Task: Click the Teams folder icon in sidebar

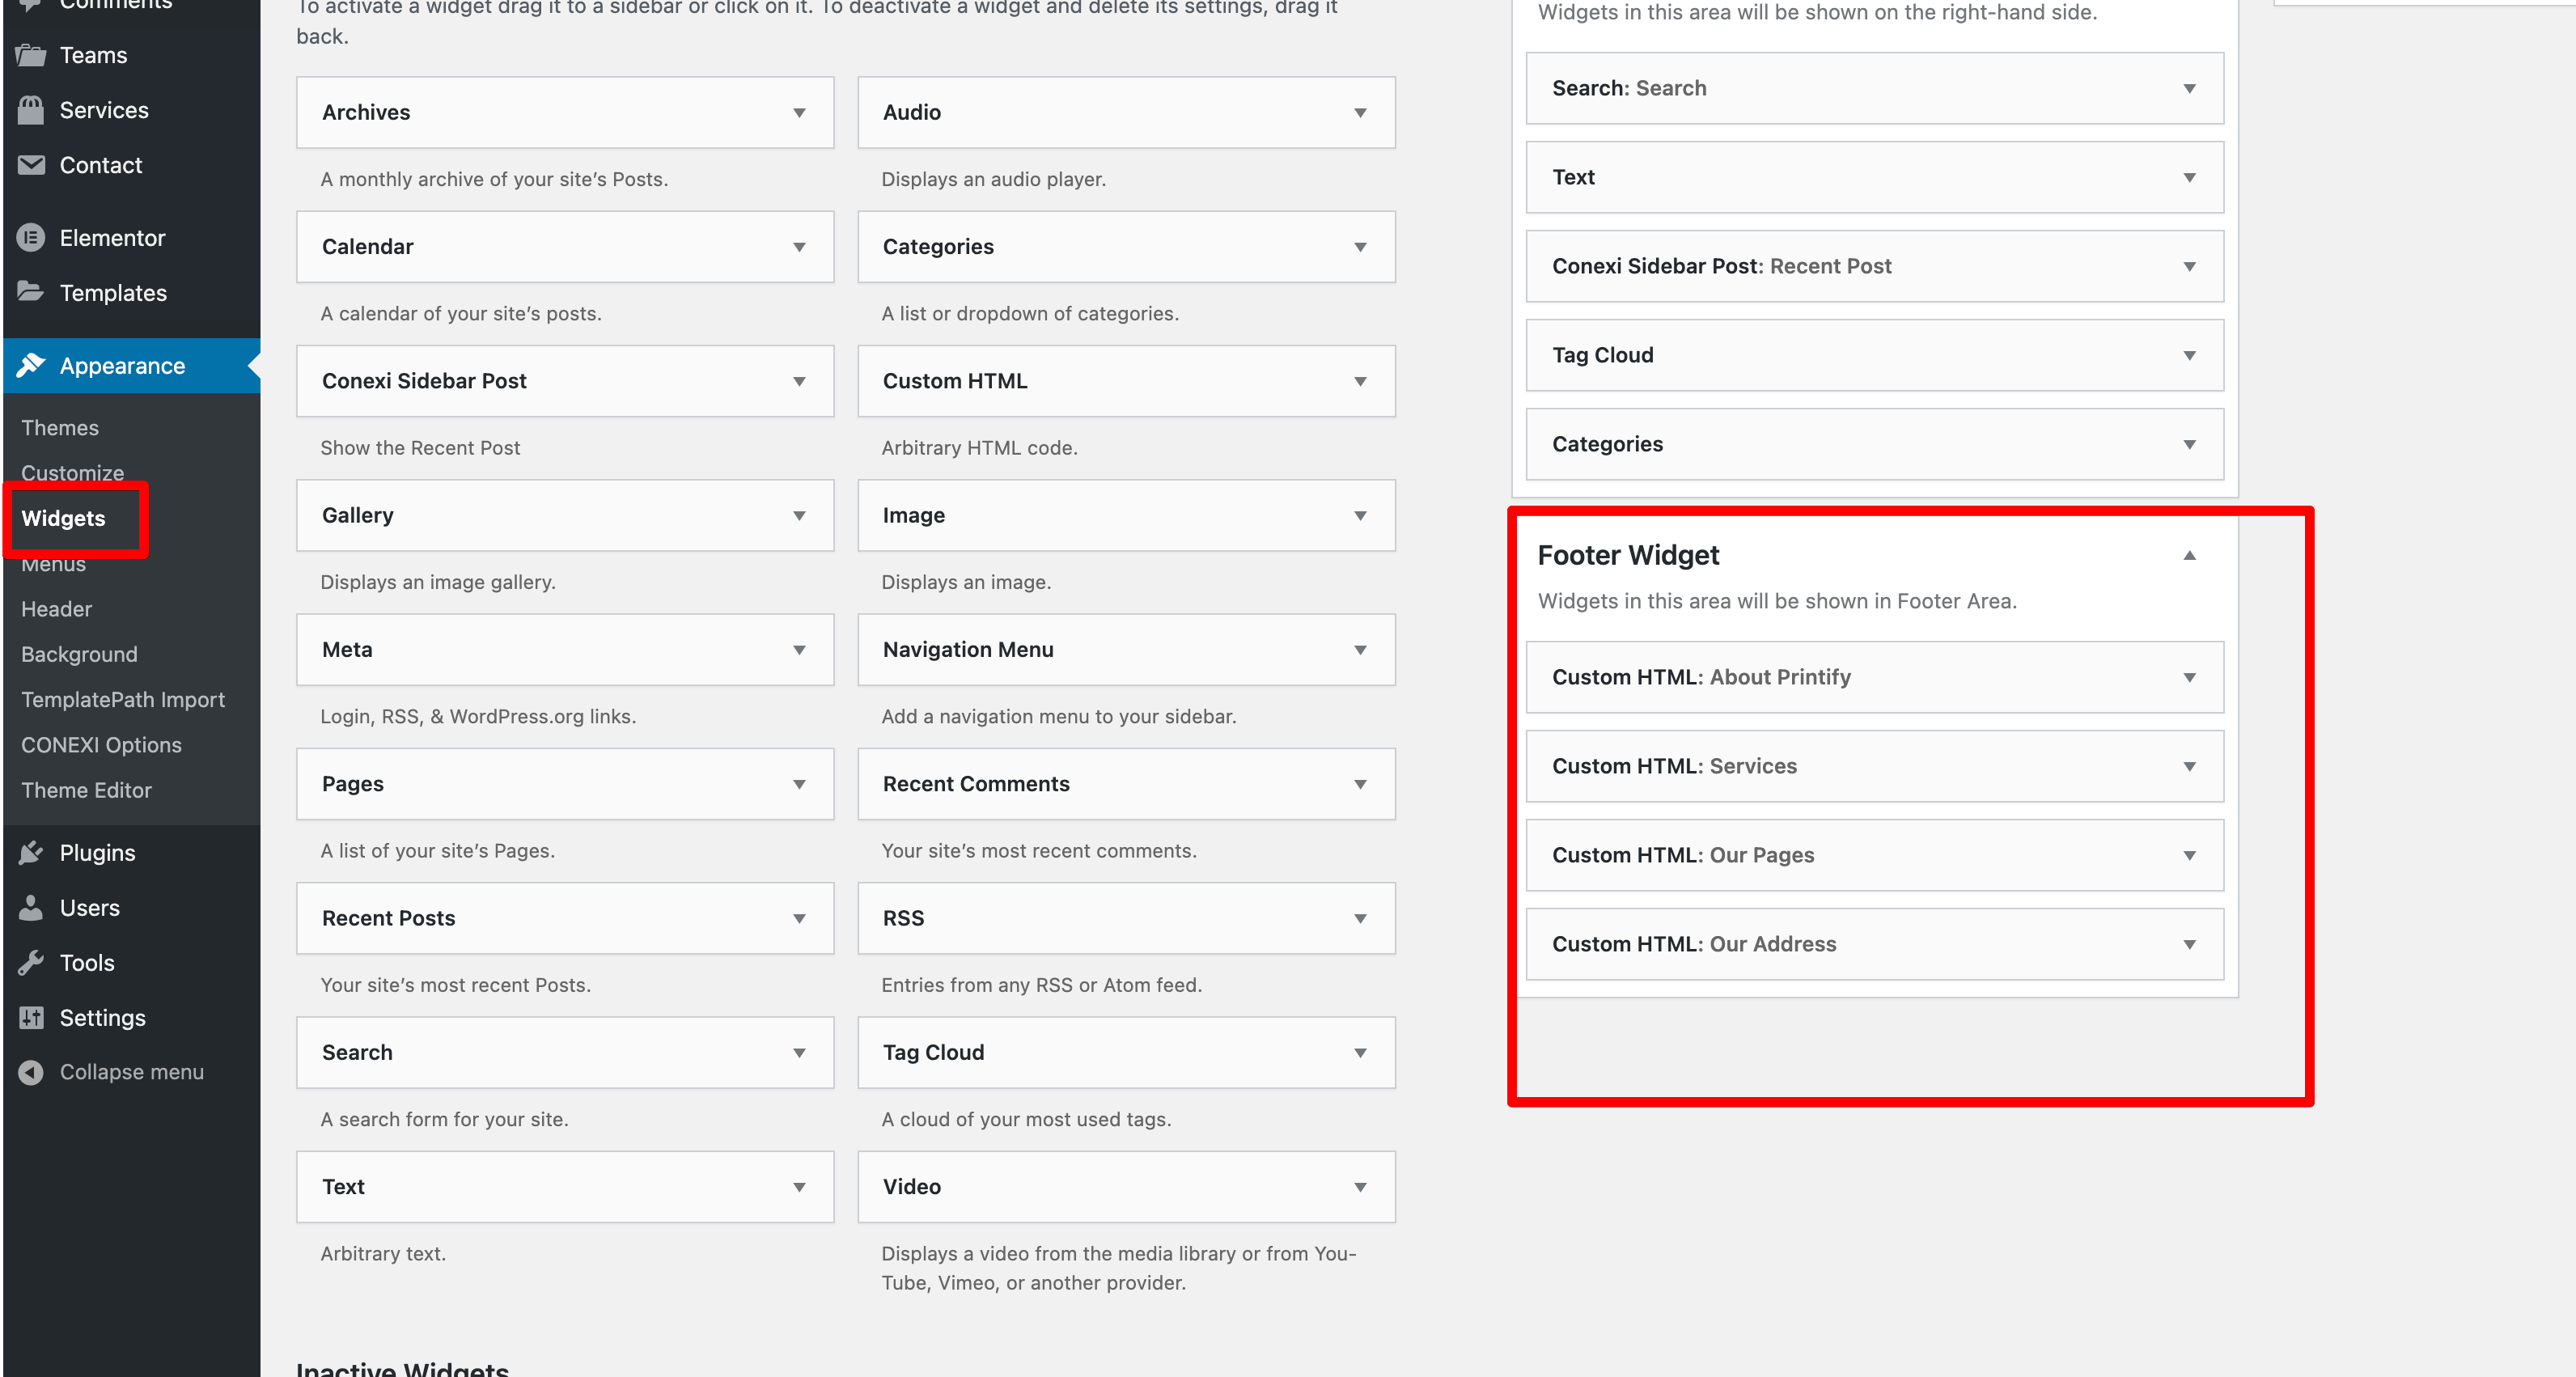Action: click(x=31, y=56)
